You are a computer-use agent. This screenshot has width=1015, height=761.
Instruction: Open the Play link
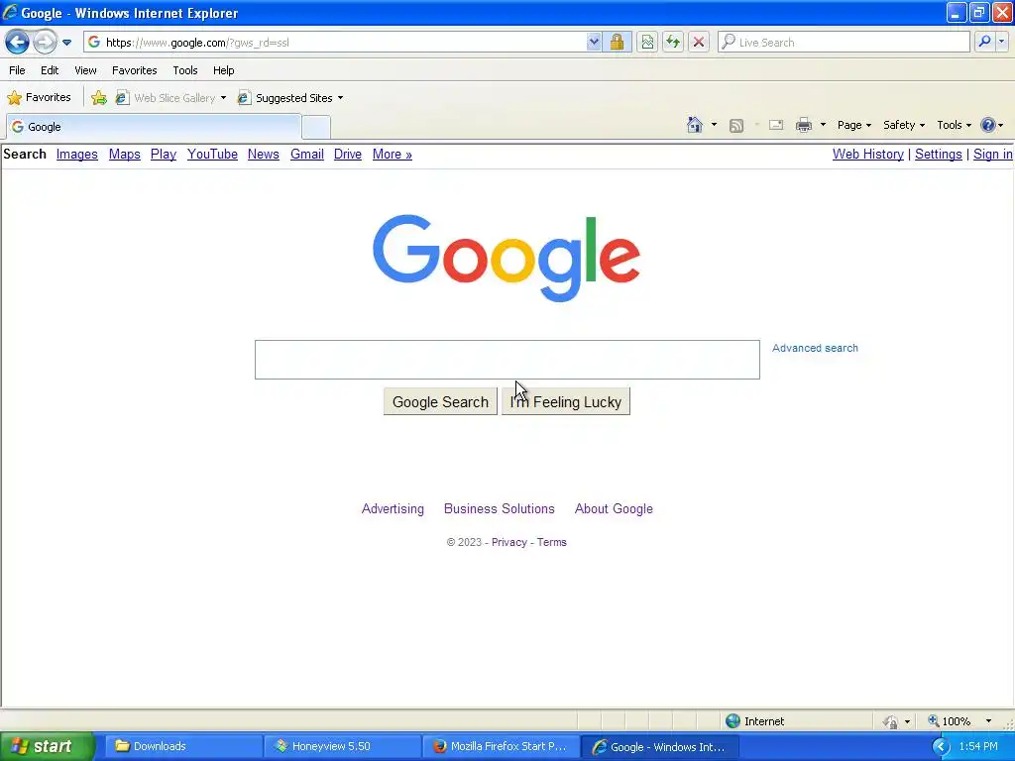point(164,154)
